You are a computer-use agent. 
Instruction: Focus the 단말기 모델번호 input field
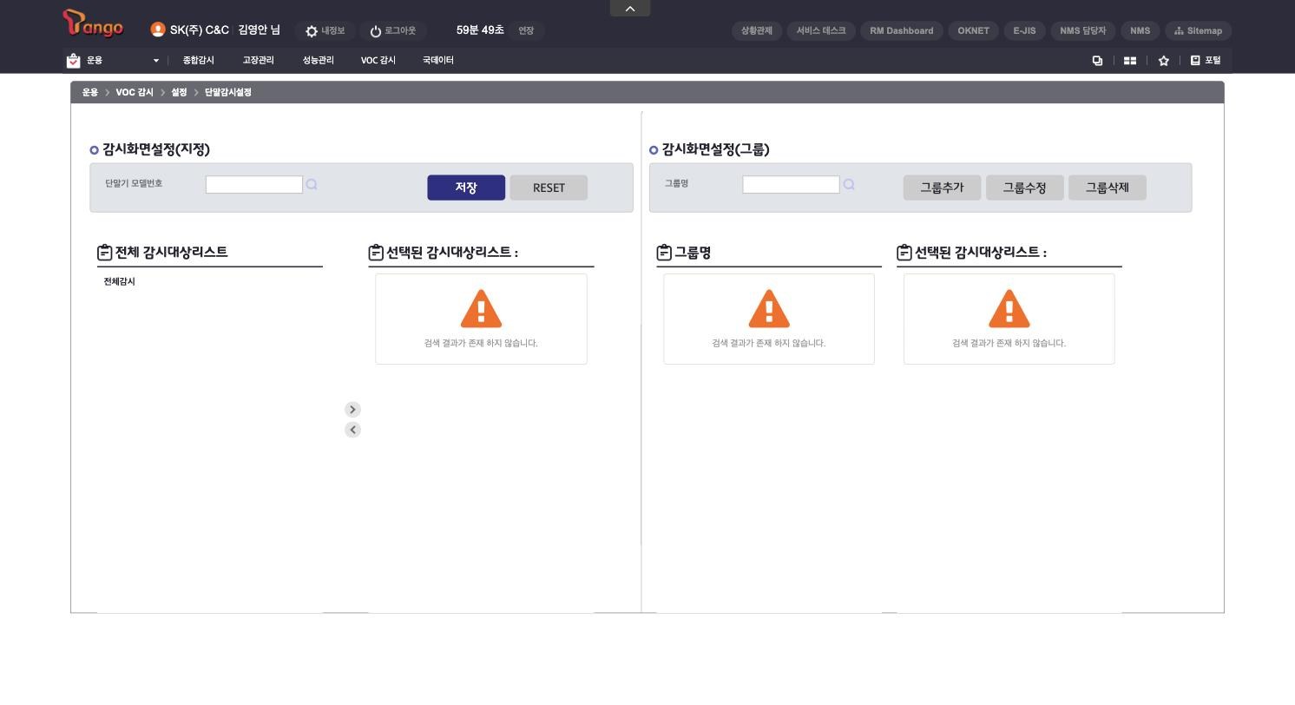coord(254,184)
